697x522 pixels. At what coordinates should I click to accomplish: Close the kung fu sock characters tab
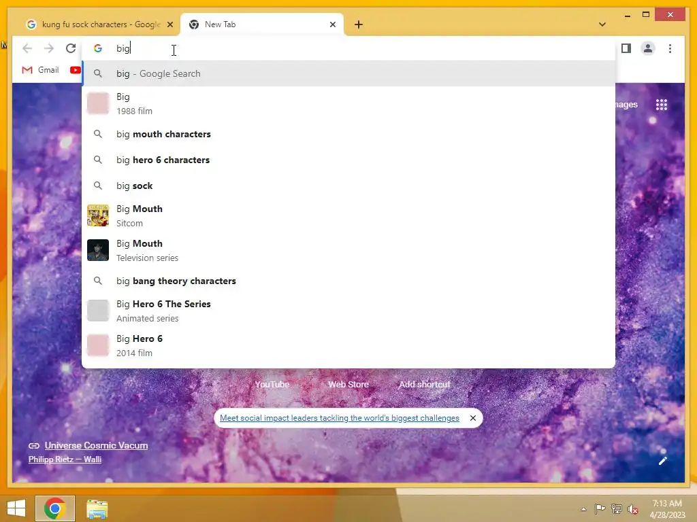[x=169, y=24]
